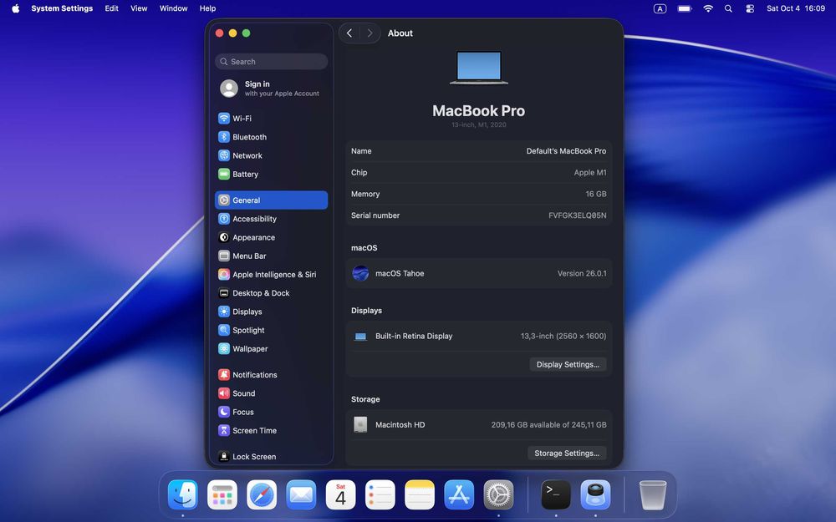
Task: Click the 'Apple M1' chip value
Action: (x=590, y=173)
